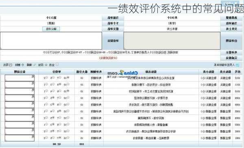Viewport: 244px width, 148px height.
Task: Click the maximum total value '100' in footer
Action: [x=82, y=144]
